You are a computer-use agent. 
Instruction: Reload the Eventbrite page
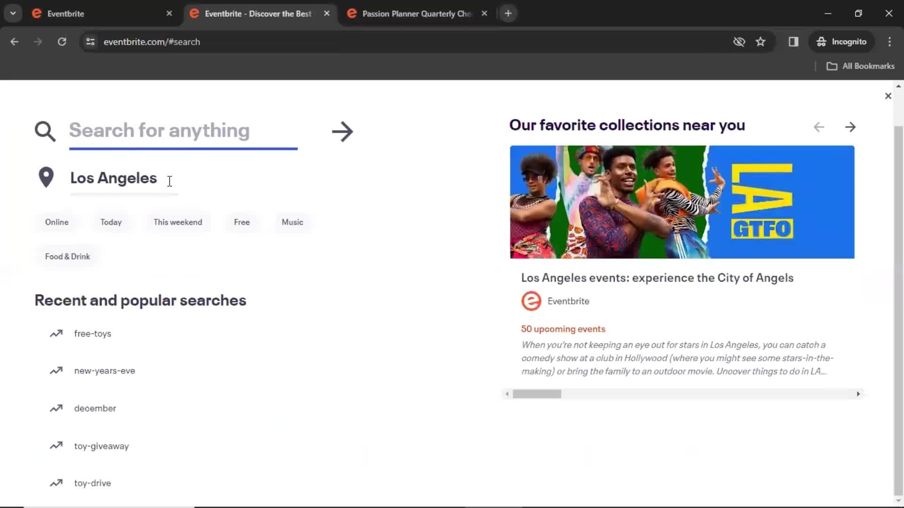(62, 42)
